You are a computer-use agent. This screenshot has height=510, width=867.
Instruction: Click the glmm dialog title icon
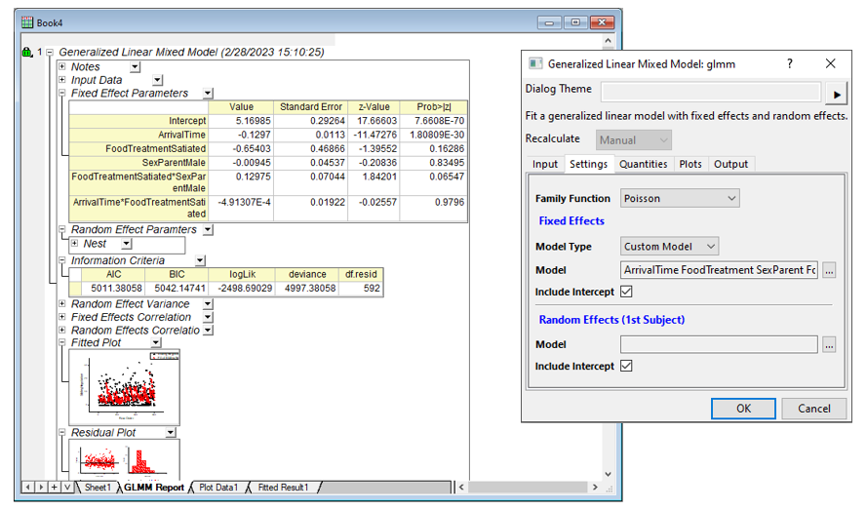(x=535, y=63)
